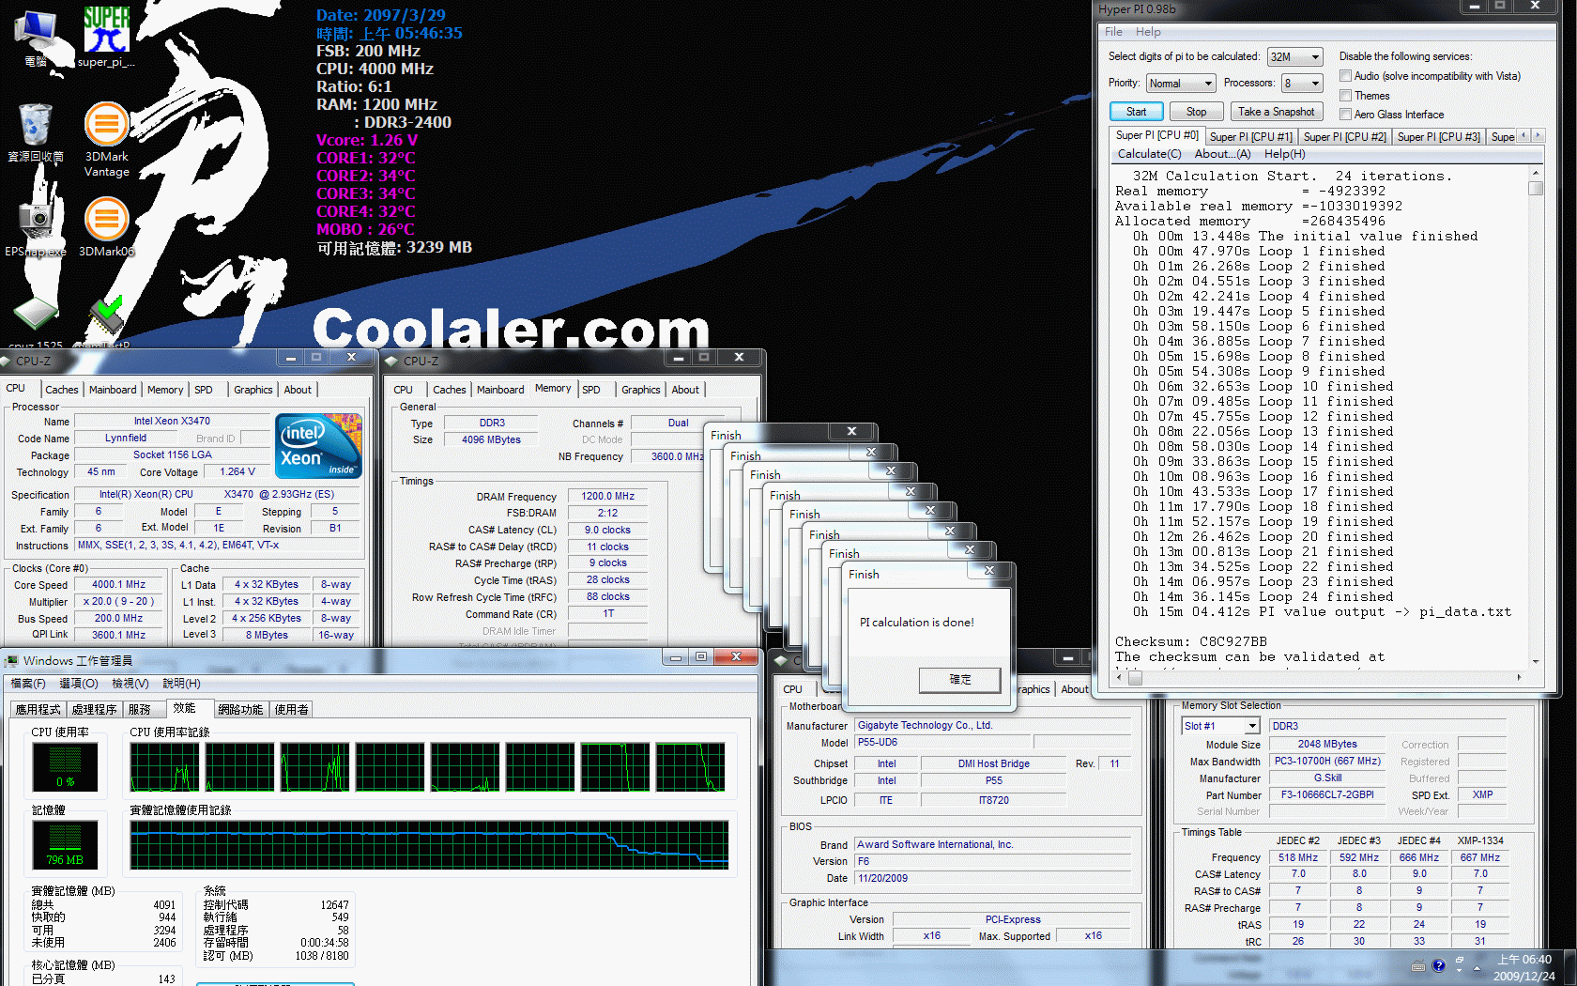Click the Super PI horizontal scrollbar thumb
Screen dimensions: 1577x986
coord(1135,677)
